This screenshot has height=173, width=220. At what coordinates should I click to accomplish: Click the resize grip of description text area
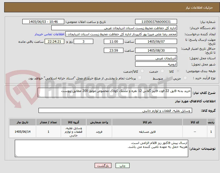(x=39, y=96)
